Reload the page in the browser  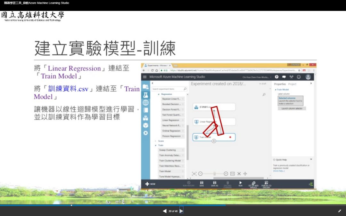click(152, 70)
